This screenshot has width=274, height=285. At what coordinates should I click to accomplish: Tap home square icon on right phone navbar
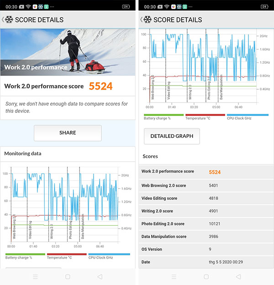[206, 277]
